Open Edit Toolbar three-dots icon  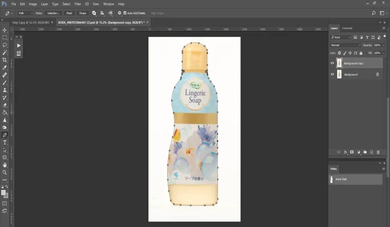pyautogui.click(x=5, y=180)
